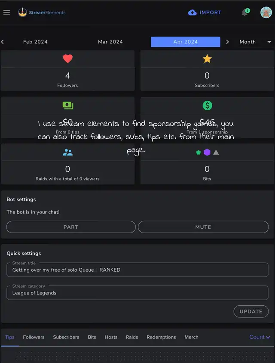The image size is (275, 363).
Task: Open the Count sort dropdown
Action: coord(260,337)
